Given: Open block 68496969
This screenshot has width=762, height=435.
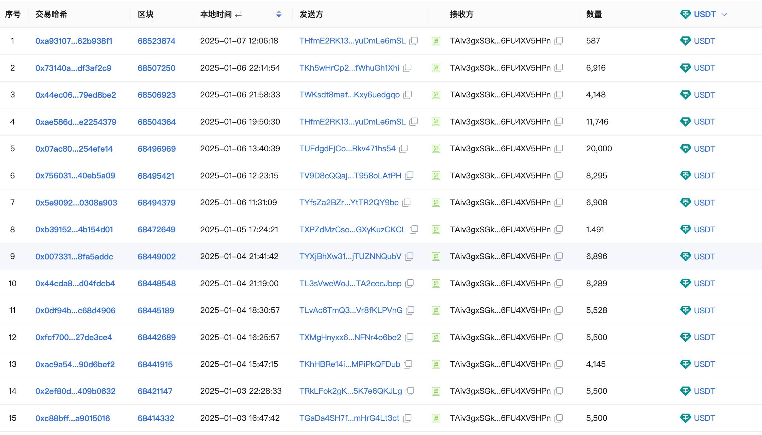Looking at the screenshot, I should click(157, 148).
